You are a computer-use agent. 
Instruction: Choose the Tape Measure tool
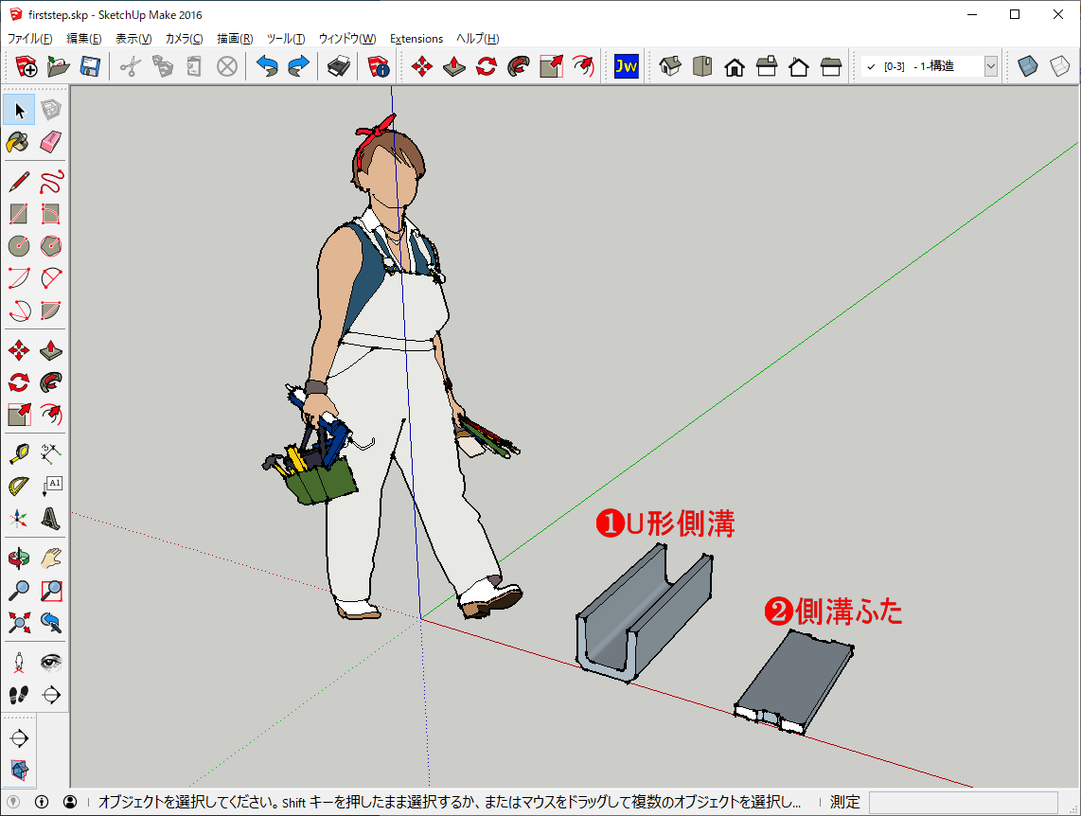19,453
